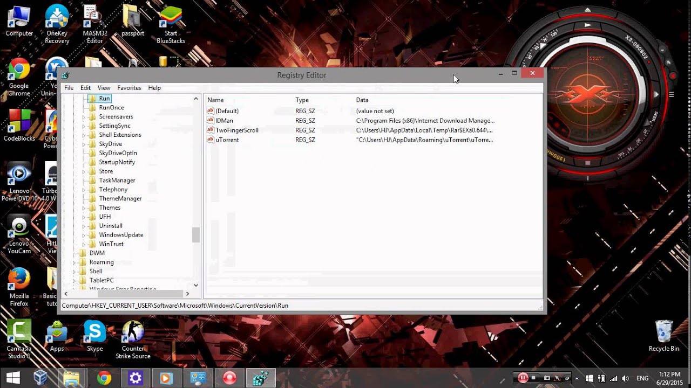691x388 pixels.
Task: Select the IDMan value name
Action: (x=224, y=121)
